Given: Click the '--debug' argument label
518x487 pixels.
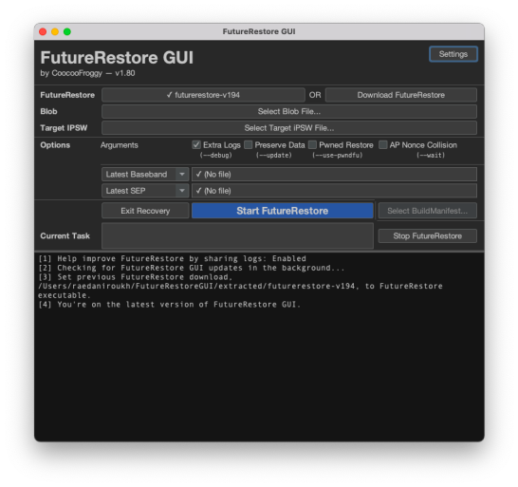Looking at the screenshot, I should (x=215, y=155).
